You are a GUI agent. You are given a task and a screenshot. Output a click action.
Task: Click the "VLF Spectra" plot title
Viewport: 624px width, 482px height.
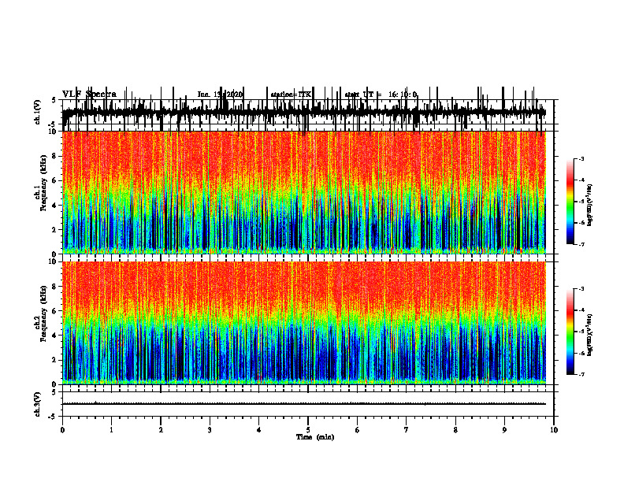tap(89, 94)
